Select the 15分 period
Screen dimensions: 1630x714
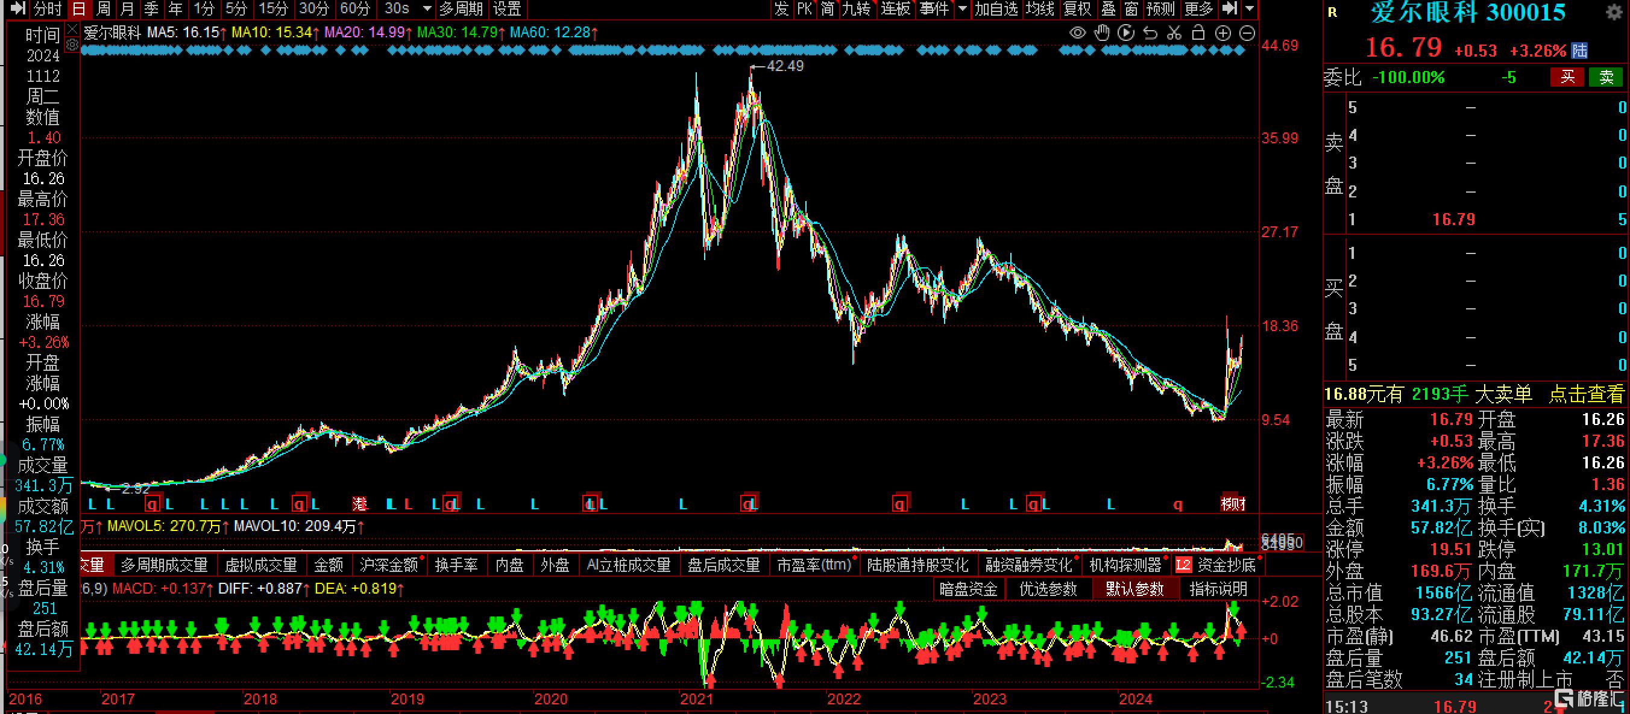point(273,9)
